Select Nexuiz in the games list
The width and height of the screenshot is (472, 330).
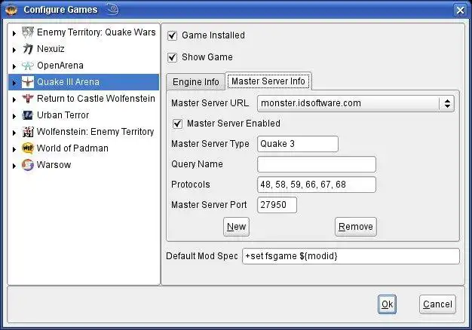[x=51, y=49]
